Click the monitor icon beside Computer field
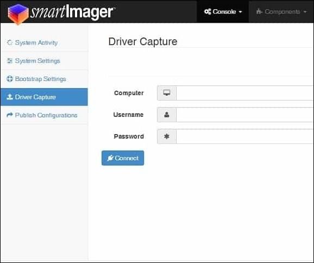 click(x=167, y=93)
